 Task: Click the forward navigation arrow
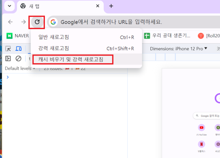[23, 22]
